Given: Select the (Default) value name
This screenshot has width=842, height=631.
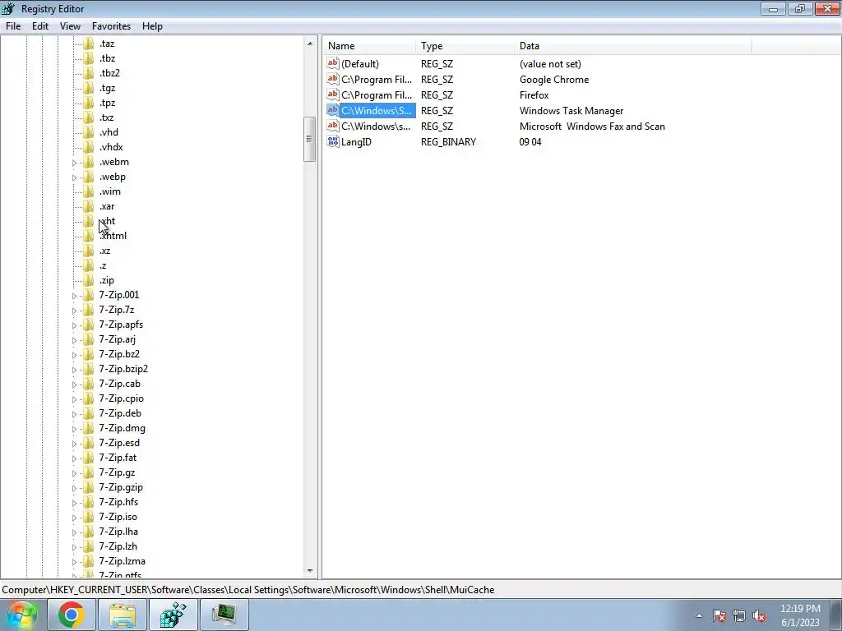Looking at the screenshot, I should [360, 64].
